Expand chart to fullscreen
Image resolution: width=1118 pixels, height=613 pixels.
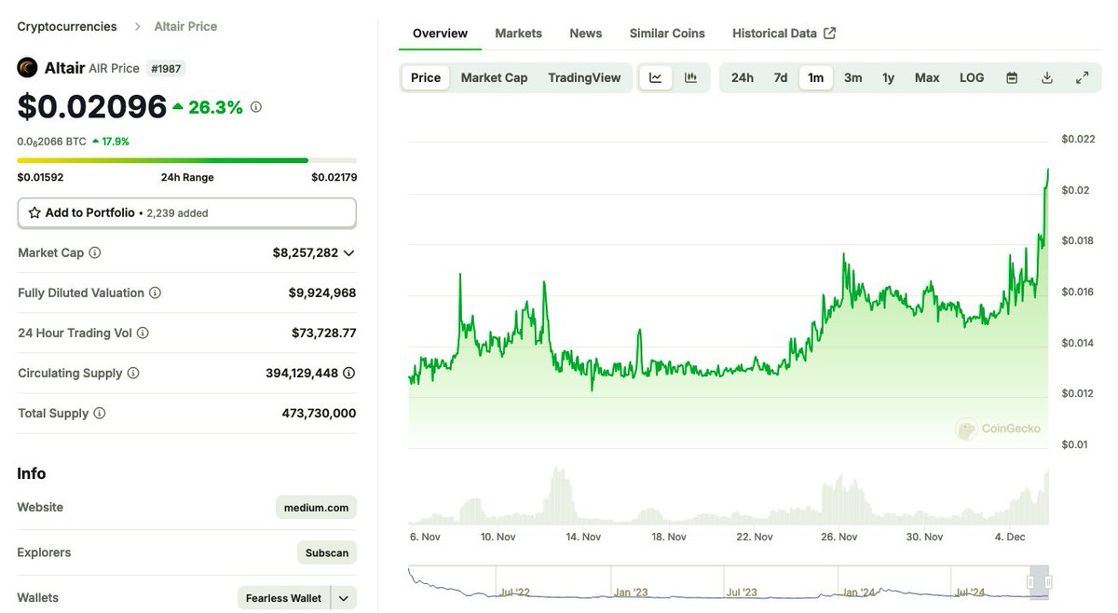pyautogui.click(x=1083, y=78)
